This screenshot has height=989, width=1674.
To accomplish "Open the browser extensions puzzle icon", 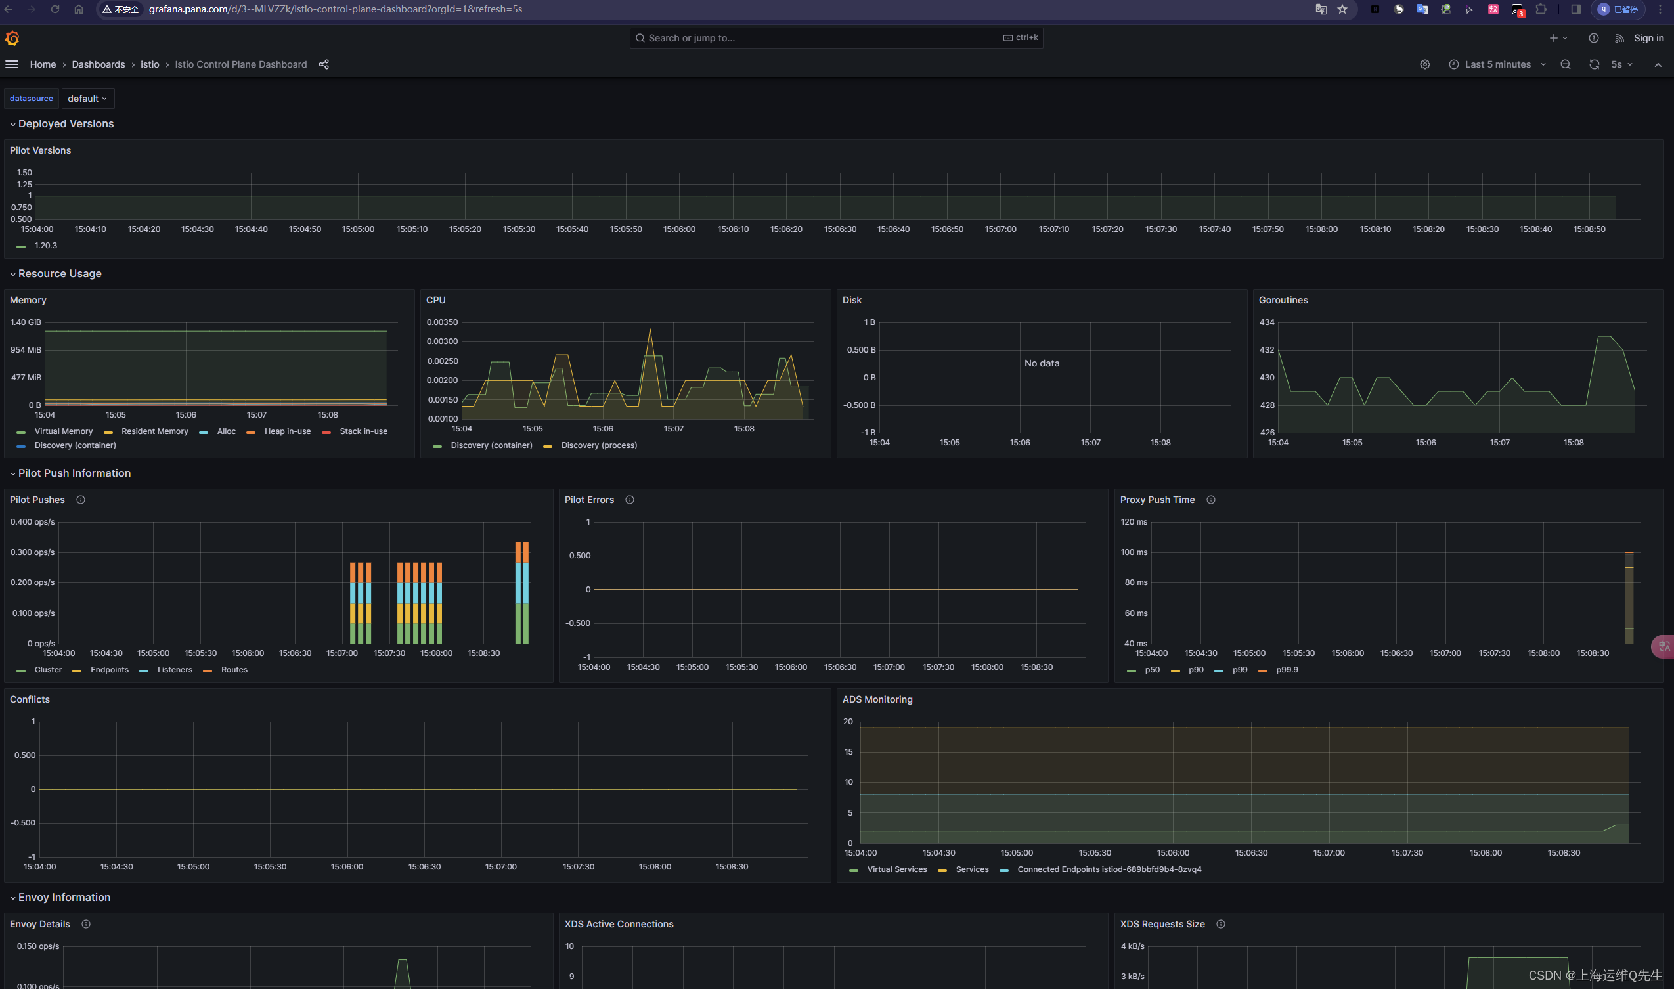I will [x=1541, y=9].
